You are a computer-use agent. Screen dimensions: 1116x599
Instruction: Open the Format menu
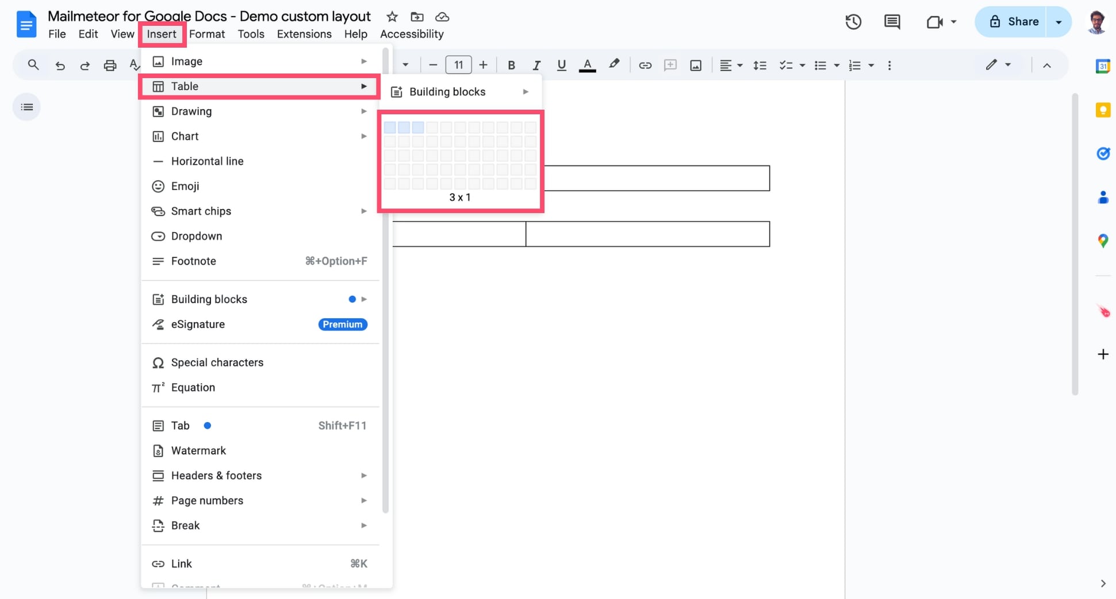click(x=207, y=34)
